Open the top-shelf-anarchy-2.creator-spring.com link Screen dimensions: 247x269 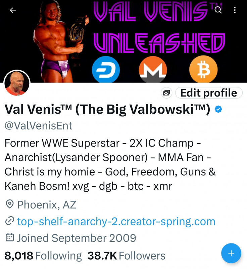pos(116,222)
